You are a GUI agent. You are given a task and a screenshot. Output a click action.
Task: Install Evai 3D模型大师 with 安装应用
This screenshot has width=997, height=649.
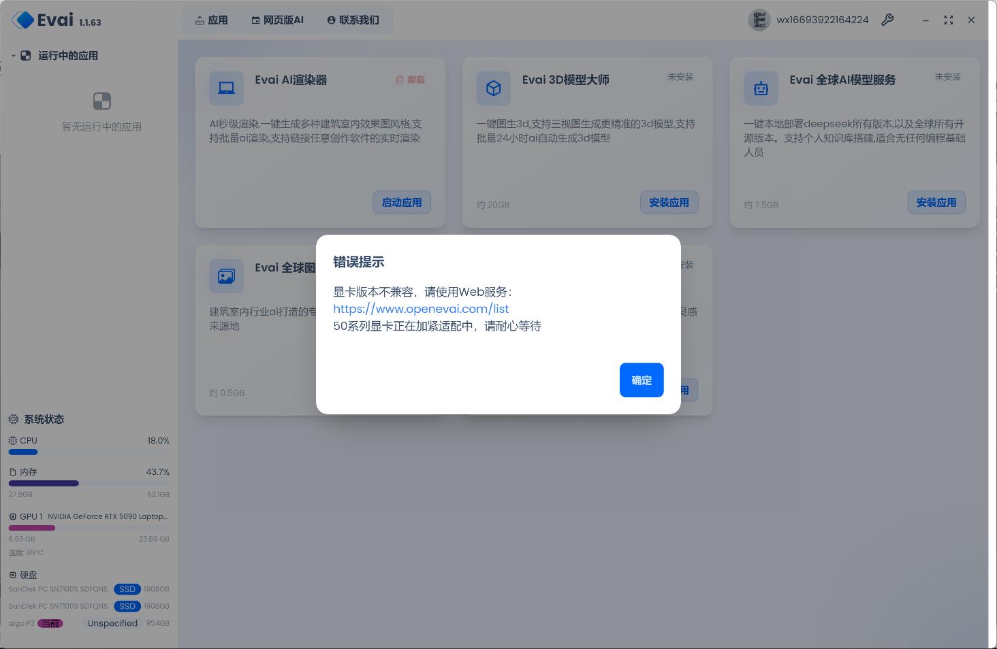[669, 202]
